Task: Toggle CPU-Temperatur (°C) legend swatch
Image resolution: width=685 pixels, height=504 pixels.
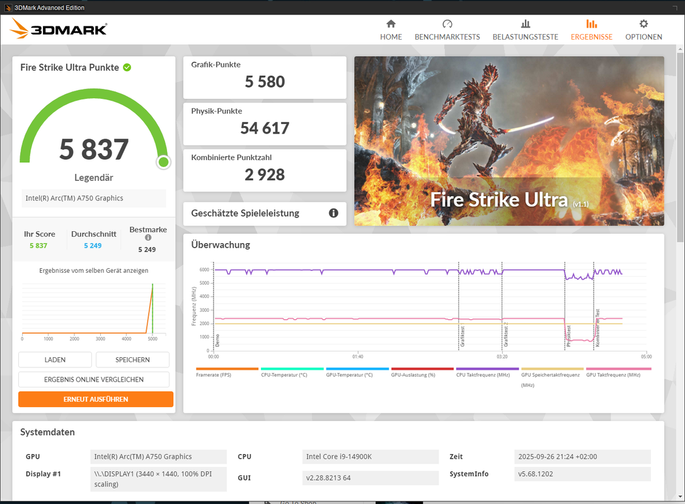Action: point(292,369)
